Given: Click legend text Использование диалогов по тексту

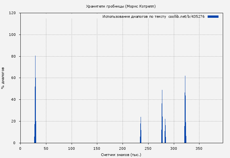Looking at the screenshot, I should [x=134, y=16].
